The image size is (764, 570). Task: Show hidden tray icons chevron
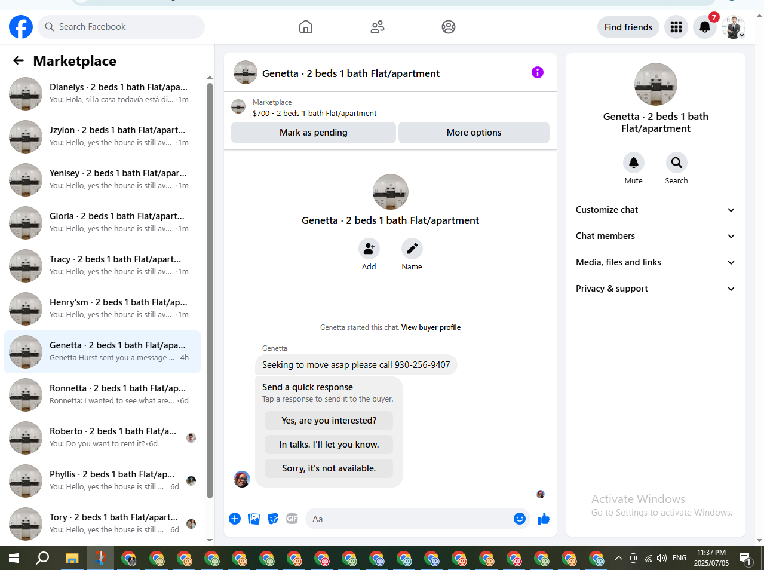(619, 558)
